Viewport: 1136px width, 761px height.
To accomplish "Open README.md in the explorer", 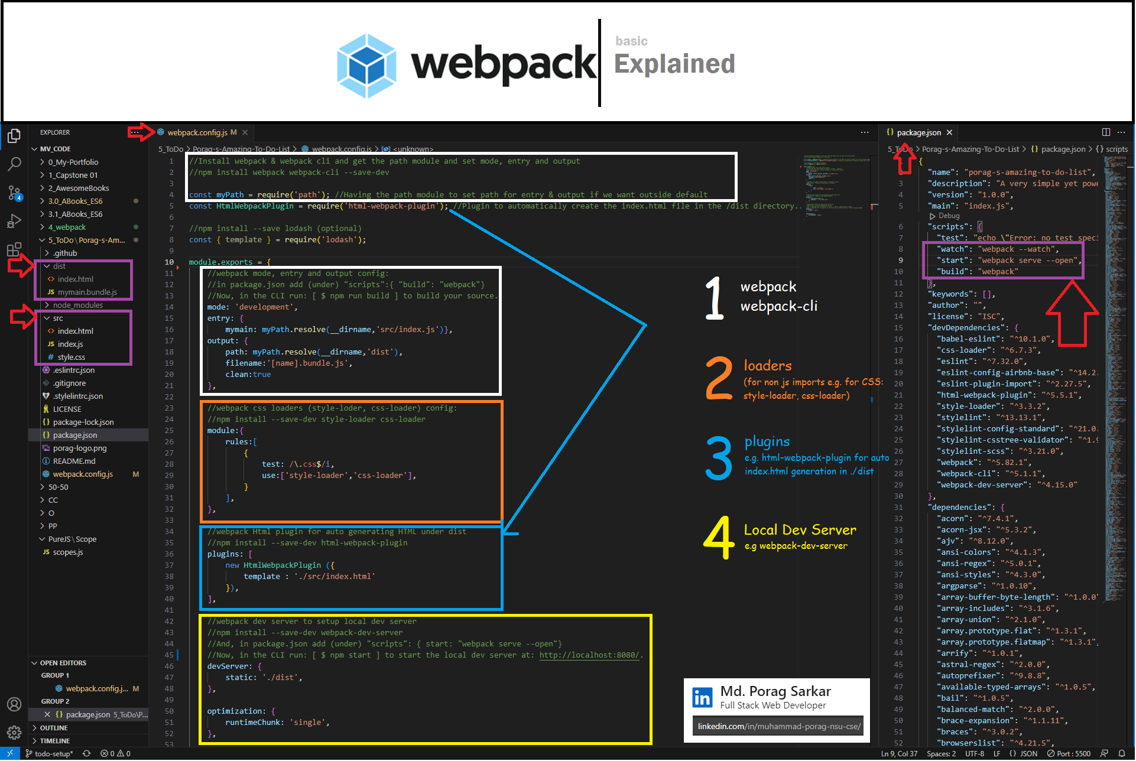I will point(74,461).
